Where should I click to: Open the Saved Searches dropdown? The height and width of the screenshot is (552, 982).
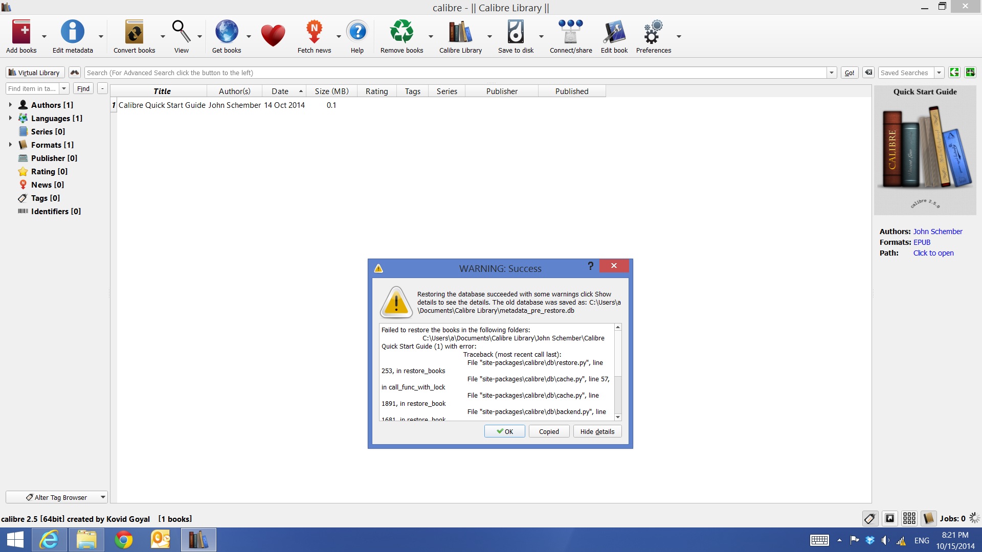(x=939, y=73)
